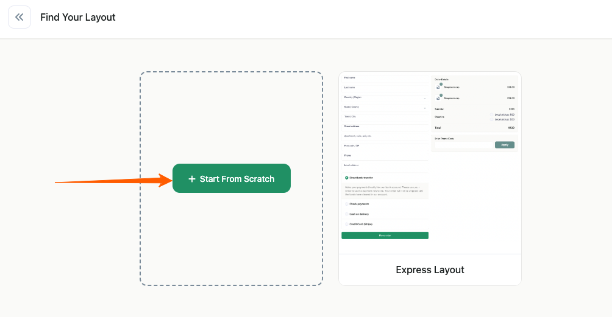Viewport: 612px width, 317px height.
Task: Select Check payments radio option
Action: 347,204
